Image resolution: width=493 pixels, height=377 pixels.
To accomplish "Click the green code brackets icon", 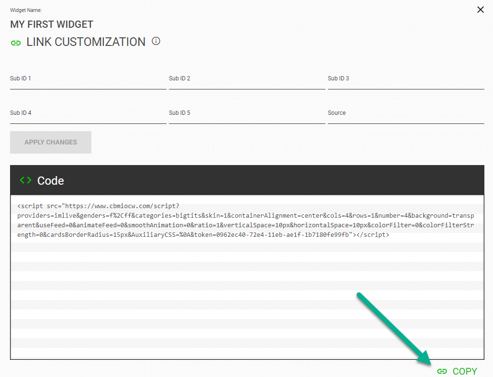I will click(x=25, y=180).
